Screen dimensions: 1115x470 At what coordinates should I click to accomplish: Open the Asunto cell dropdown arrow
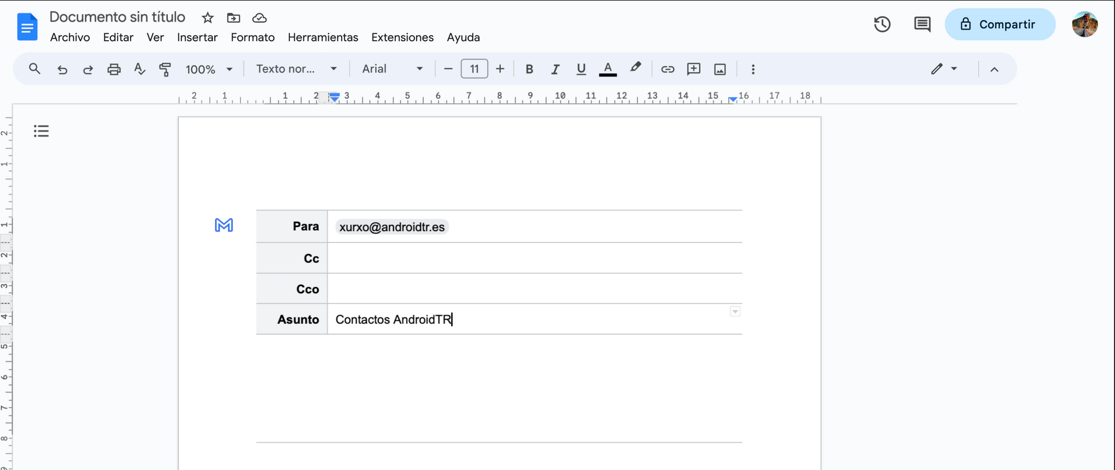pyautogui.click(x=735, y=311)
